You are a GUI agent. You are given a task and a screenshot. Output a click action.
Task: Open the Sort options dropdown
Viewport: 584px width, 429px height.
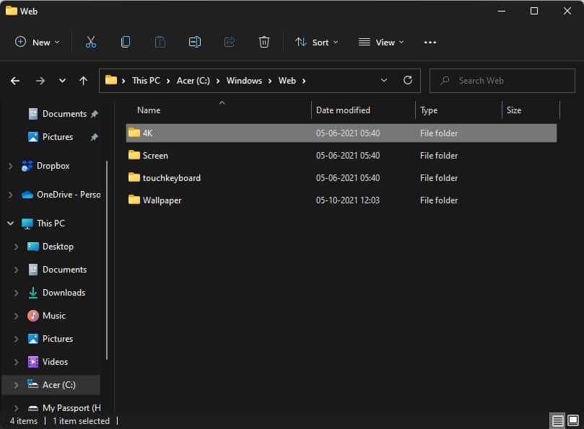pos(317,43)
